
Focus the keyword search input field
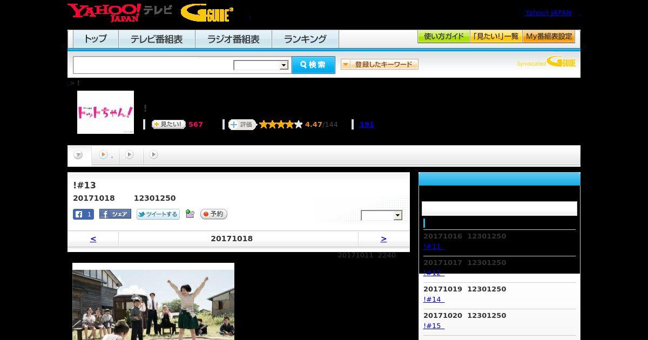[153, 65]
